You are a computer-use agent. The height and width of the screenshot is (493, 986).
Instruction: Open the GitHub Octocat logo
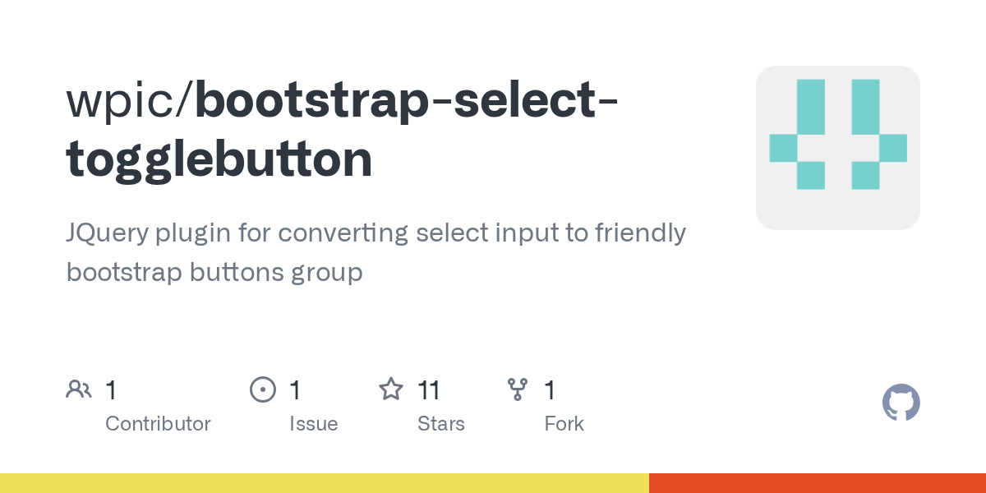[901, 403]
